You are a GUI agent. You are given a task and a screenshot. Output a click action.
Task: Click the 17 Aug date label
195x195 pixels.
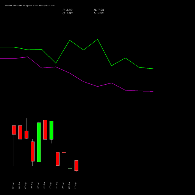(x=50, y=186)
